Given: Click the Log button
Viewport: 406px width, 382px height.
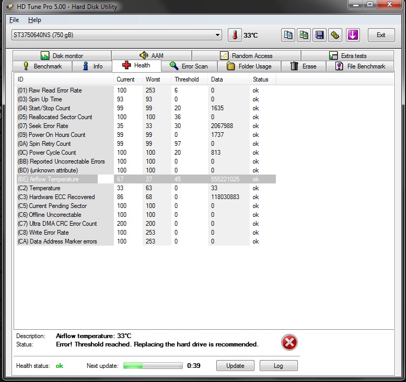Looking at the screenshot, I should point(279,366).
